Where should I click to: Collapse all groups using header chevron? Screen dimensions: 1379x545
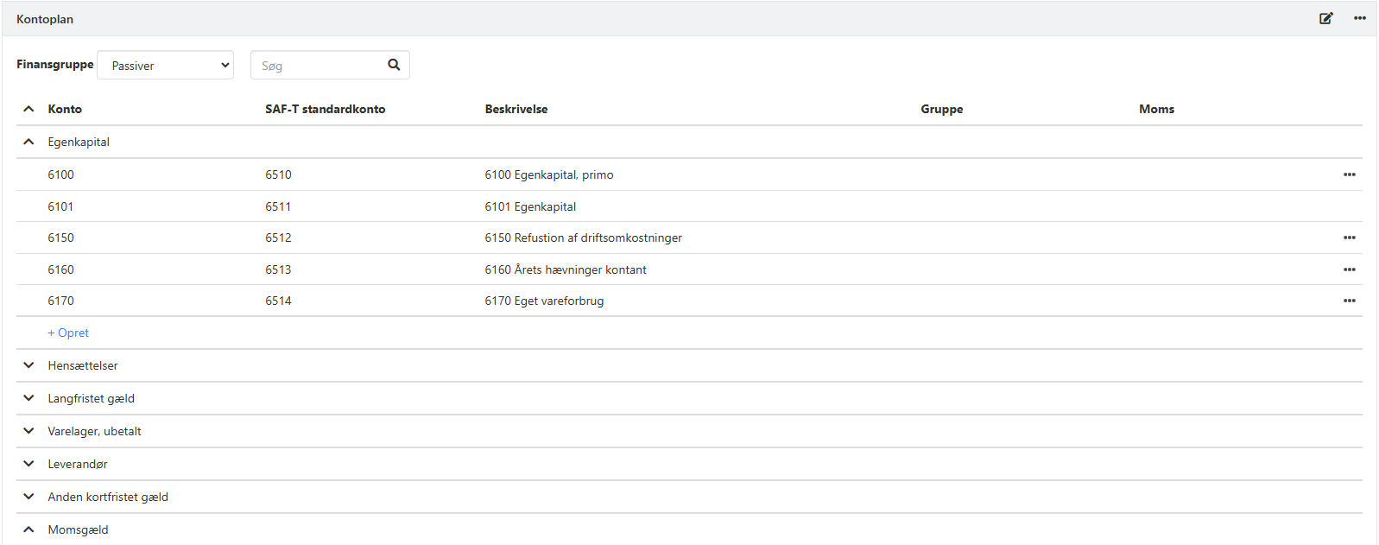point(28,109)
